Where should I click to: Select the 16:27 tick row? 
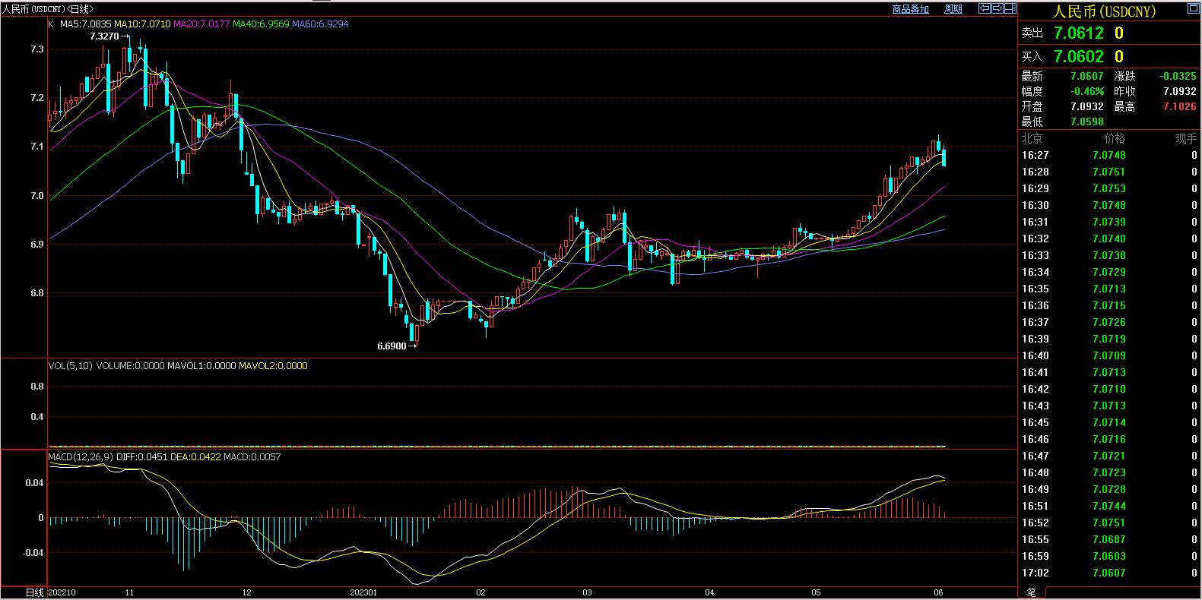(1109, 155)
